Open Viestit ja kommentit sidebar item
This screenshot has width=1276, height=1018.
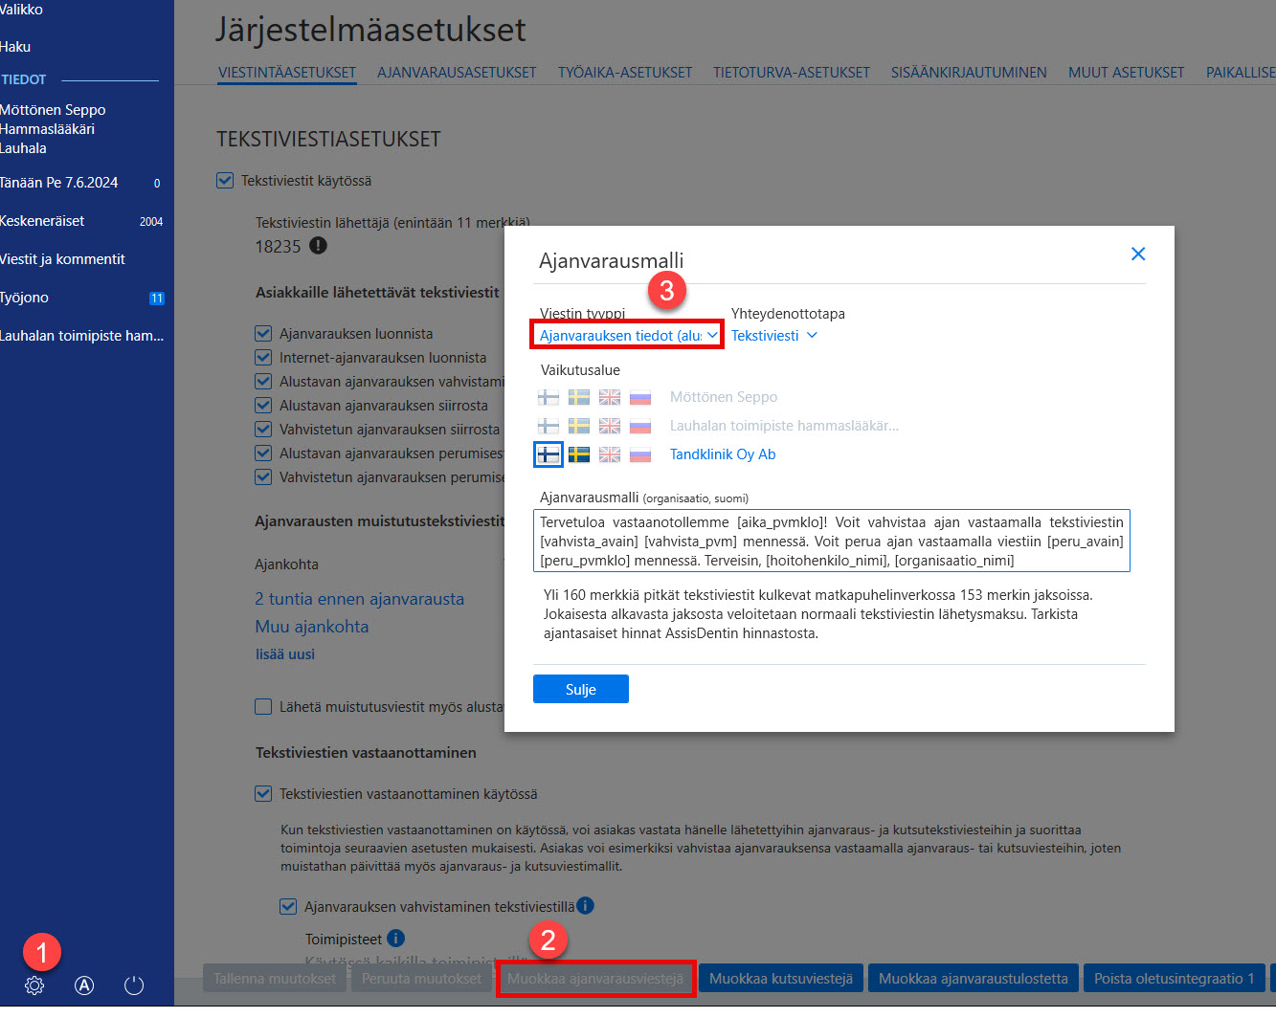point(62,259)
